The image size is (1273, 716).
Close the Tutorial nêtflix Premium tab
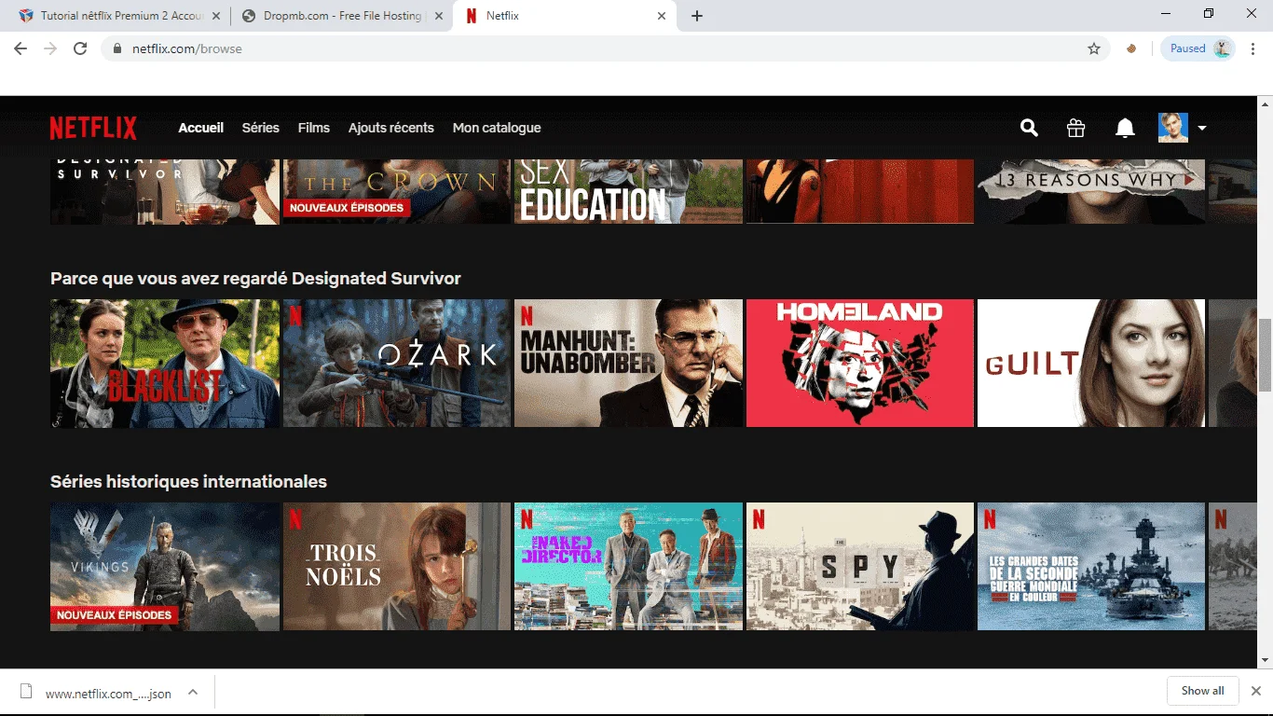pos(216,16)
